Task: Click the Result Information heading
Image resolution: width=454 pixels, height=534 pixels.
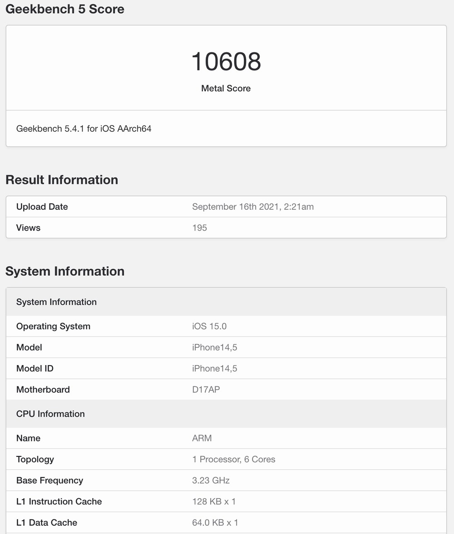Action: click(x=62, y=180)
